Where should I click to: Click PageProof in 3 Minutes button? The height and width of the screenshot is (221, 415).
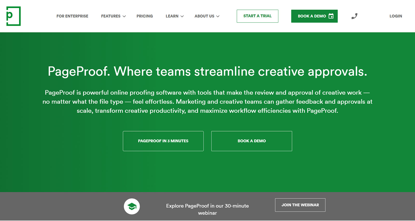click(x=163, y=141)
